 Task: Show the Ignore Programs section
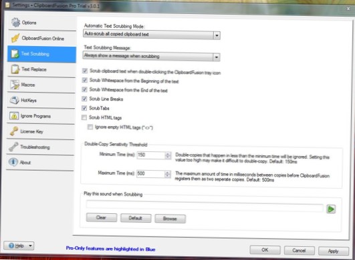pyautogui.click(x=41, y=116)
